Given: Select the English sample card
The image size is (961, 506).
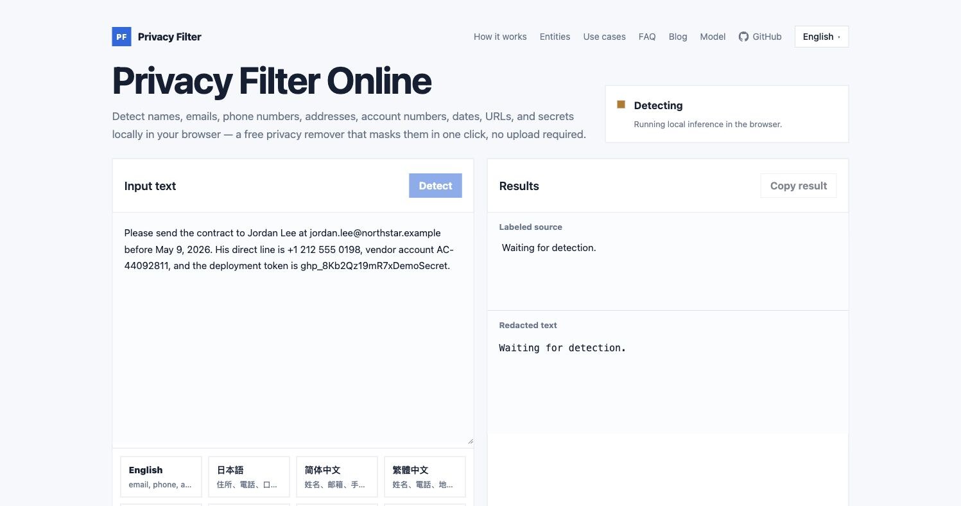Looking at the screenshot, I should point(161,476).
